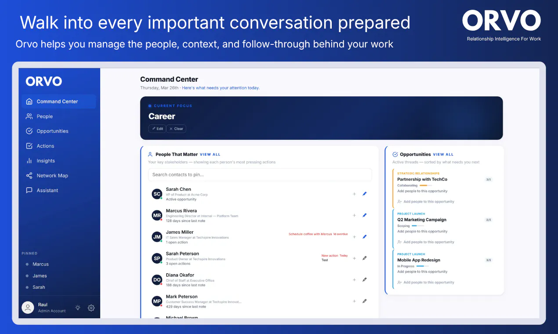View all People That Matter
The width and height of the screenshot is (558, 334).
[x=210, y=155]
